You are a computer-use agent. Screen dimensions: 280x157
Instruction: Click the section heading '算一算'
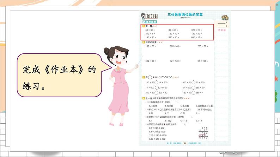148,26
